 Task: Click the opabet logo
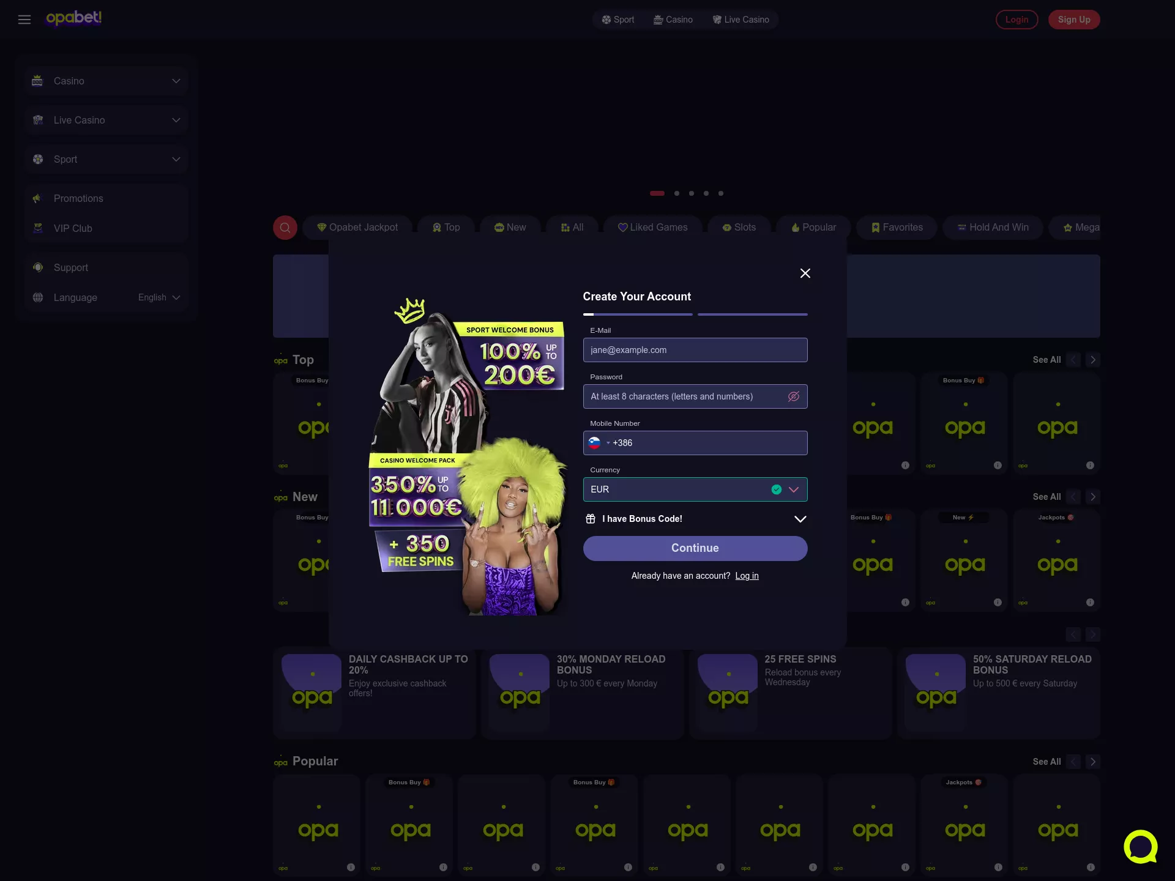point(74,18)
